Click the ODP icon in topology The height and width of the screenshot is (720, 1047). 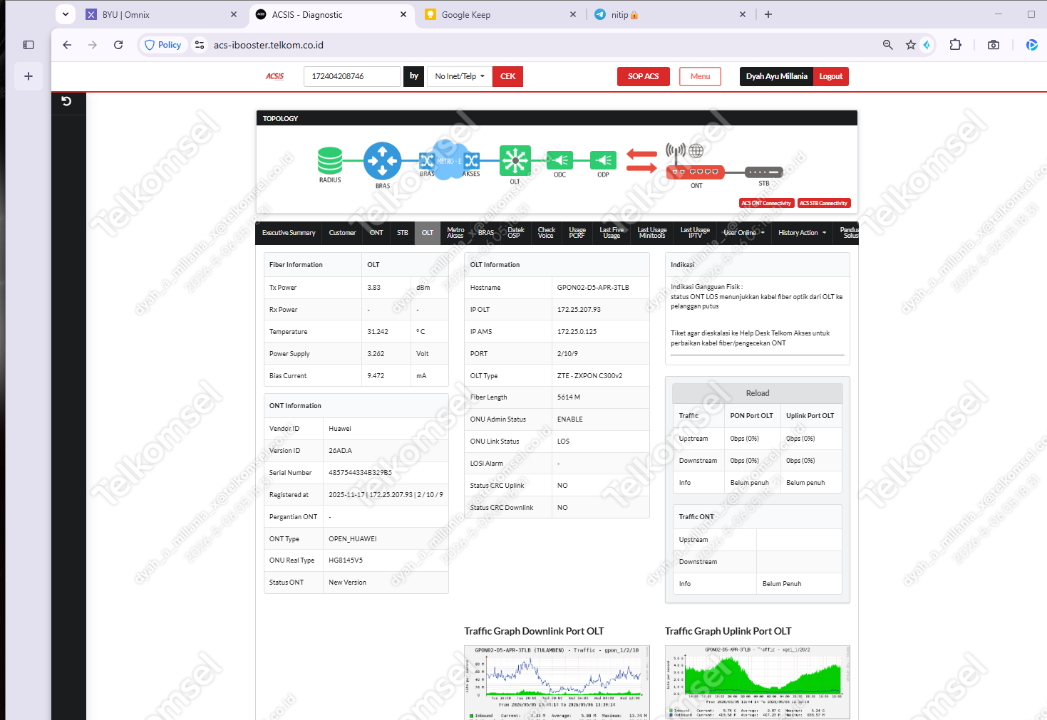(603, 160)
